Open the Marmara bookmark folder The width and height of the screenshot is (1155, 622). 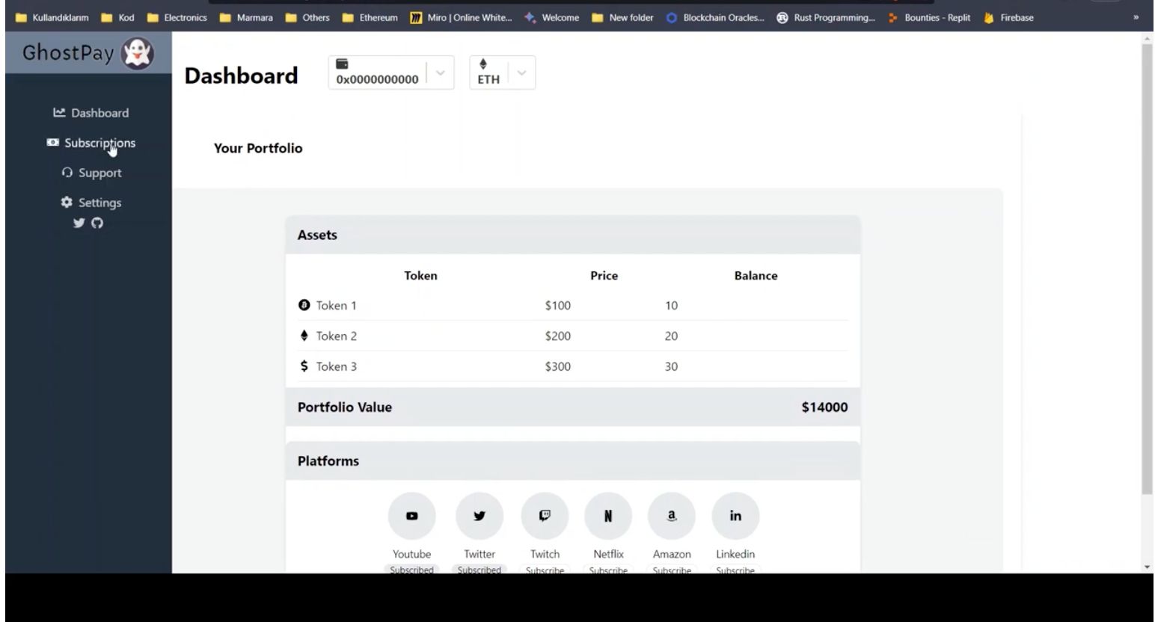point(246,18)
